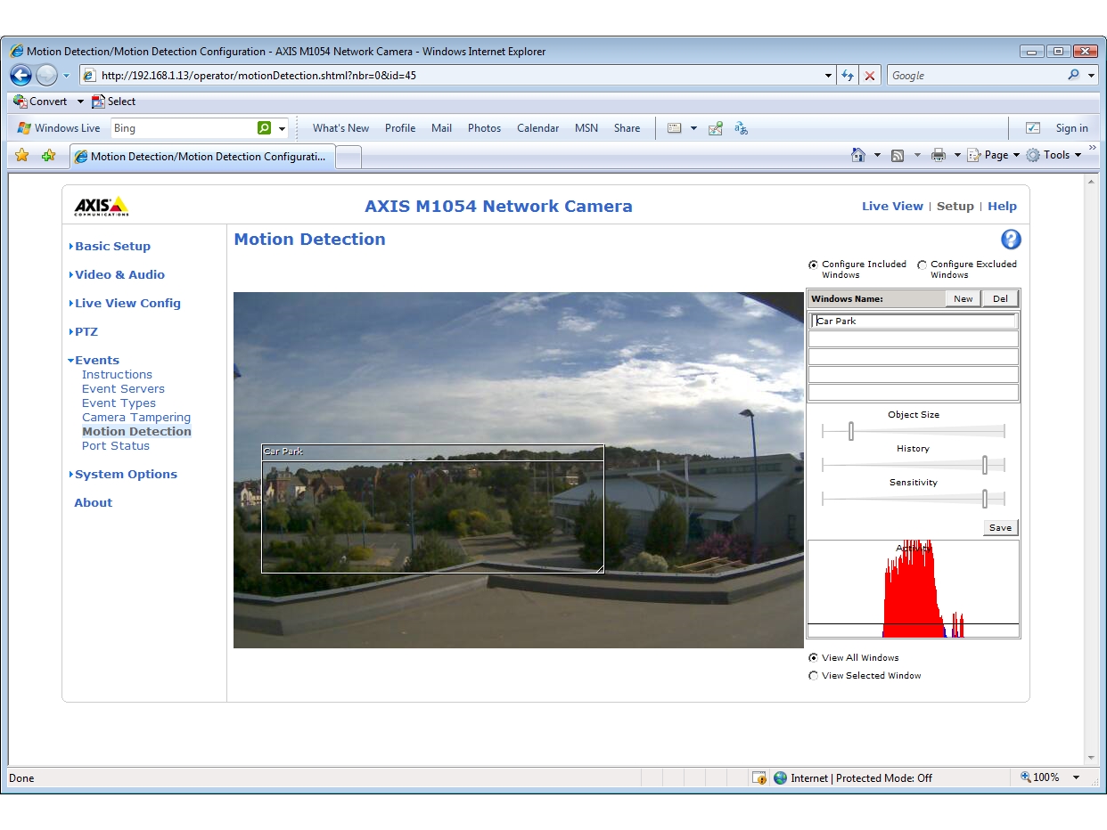
Task: Click the History slider handle
Action: [x=985, y=465]
